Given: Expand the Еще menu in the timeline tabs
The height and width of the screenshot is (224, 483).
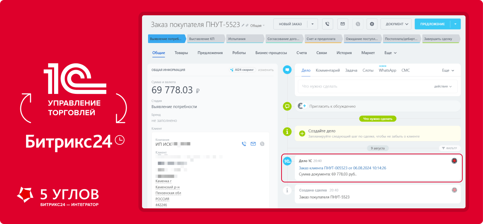Looking at the screenshot, I should pos(448,70).
